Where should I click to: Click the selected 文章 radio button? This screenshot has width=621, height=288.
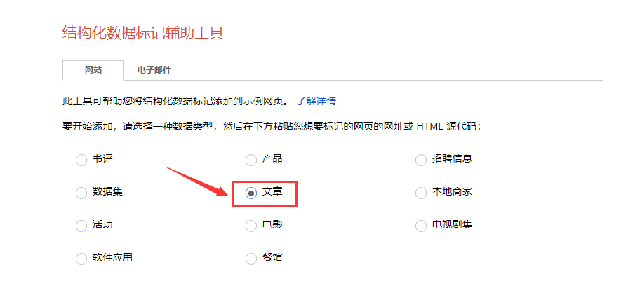click(251, 193)
